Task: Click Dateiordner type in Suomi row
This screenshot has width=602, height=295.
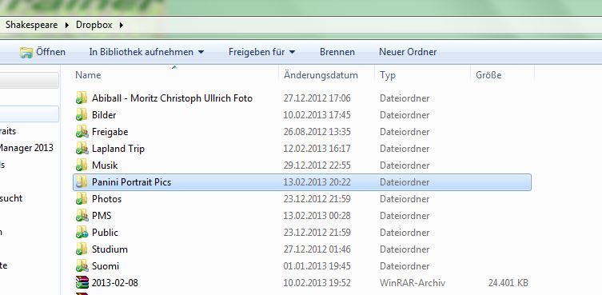Action: pos(405,265)
